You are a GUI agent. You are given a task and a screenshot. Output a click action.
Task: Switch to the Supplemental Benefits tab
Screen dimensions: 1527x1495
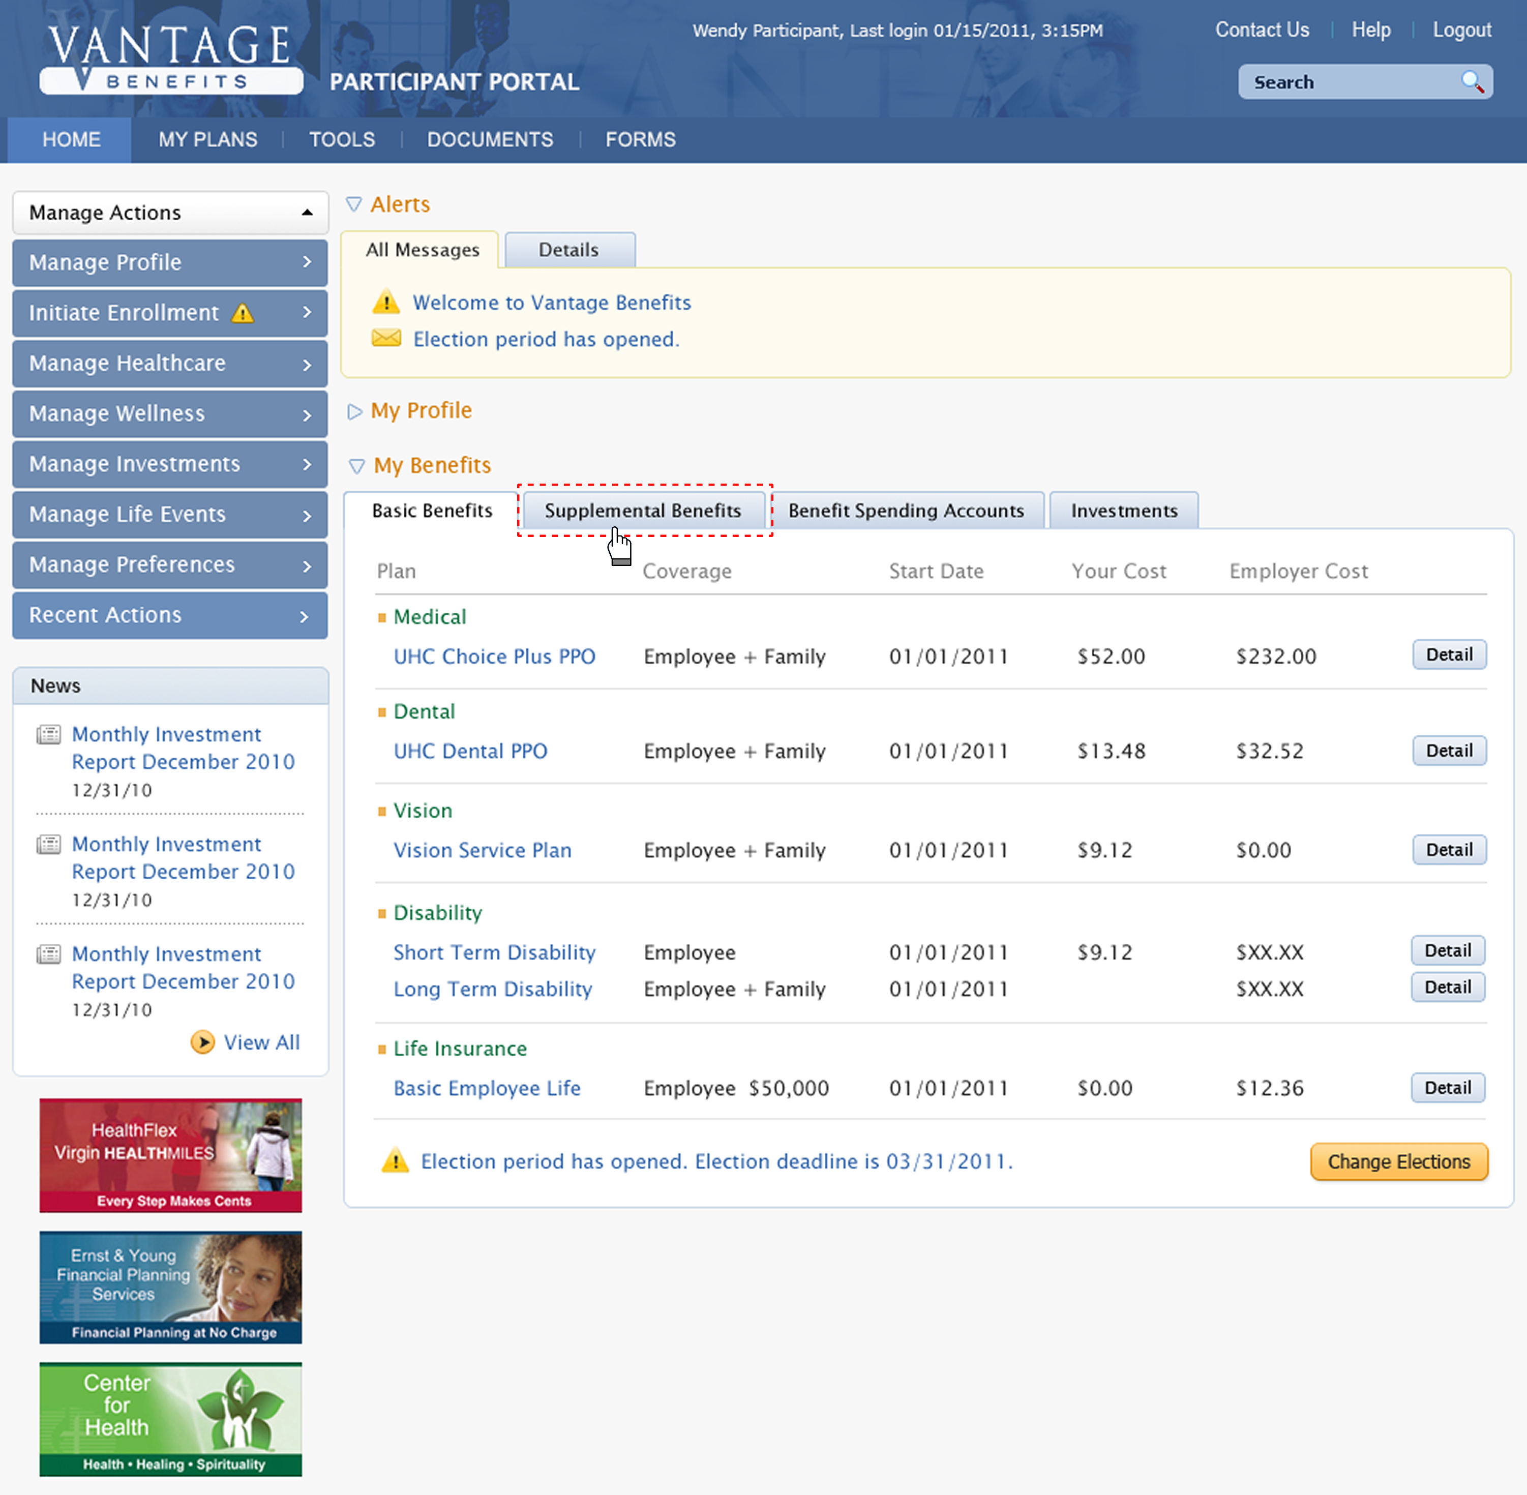(x=643, y=511)
